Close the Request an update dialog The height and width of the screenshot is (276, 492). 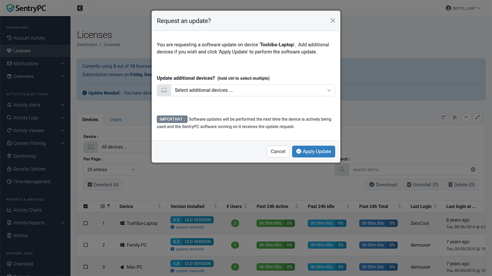pos(333,21)
